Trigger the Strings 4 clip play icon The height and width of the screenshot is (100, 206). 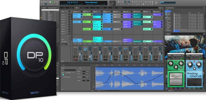tap(131, 24)
